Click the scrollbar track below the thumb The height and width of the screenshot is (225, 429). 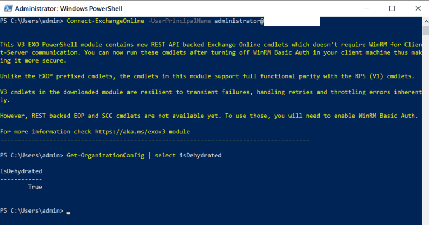coord(426,131)
